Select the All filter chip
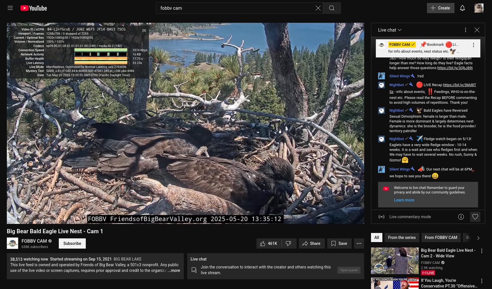492x289 pixels. [x=377, y=238]
